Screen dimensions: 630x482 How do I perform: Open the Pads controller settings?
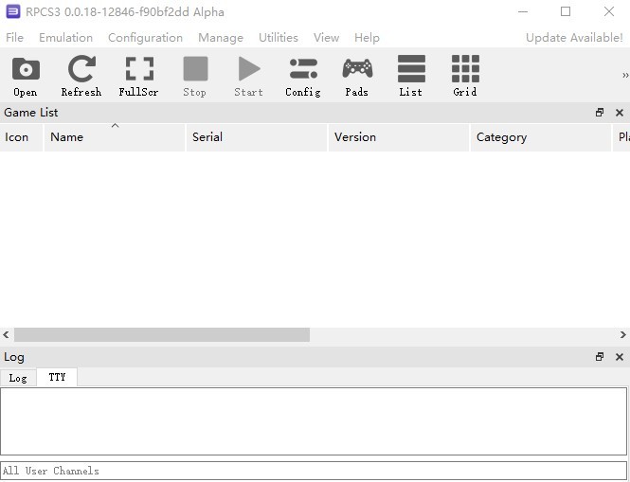point(357,76)
